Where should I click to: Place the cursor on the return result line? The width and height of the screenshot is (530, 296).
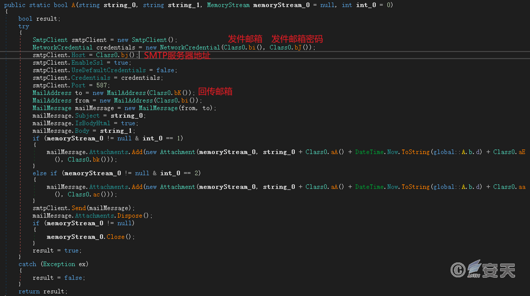click(43, 292)
